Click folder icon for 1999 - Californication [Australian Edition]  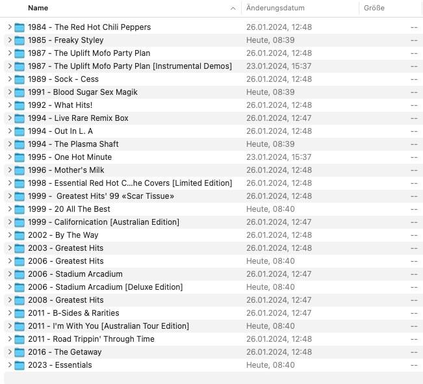[19, 222]
